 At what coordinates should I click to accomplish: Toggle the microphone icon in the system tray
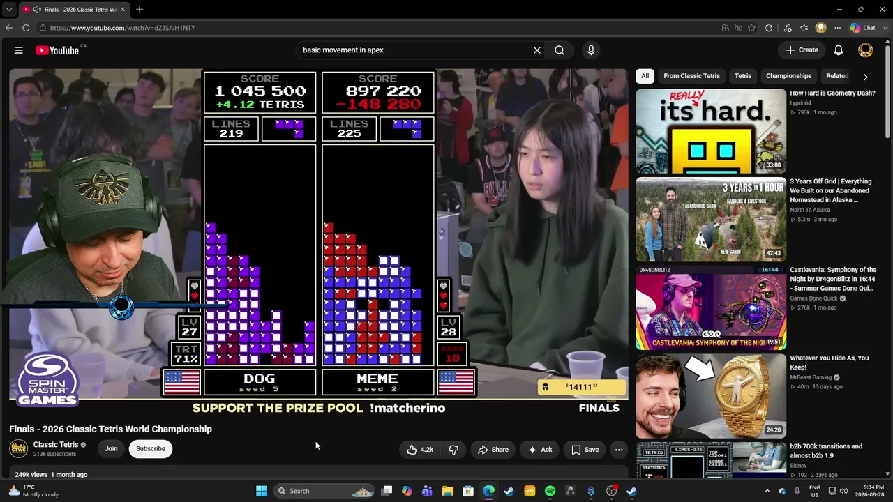click(x=797, y=491)
